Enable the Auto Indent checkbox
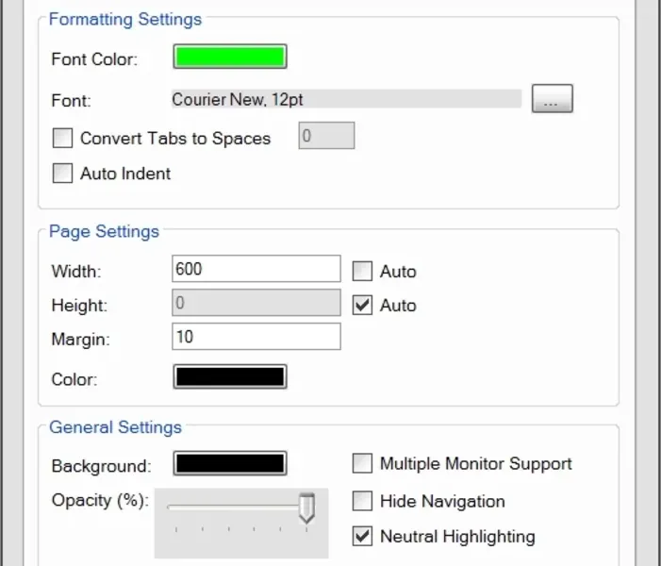661x566 pixels. pos(62,174)
